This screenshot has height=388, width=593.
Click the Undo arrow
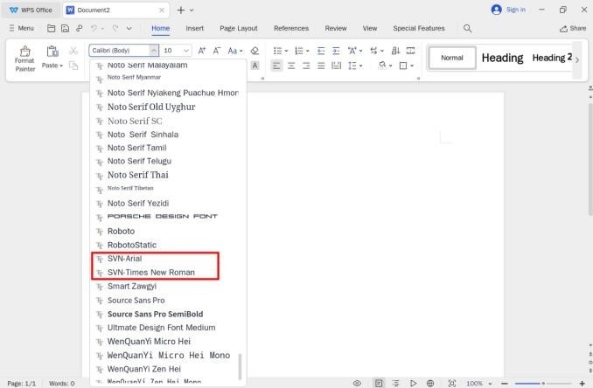[x=94, y=28]
